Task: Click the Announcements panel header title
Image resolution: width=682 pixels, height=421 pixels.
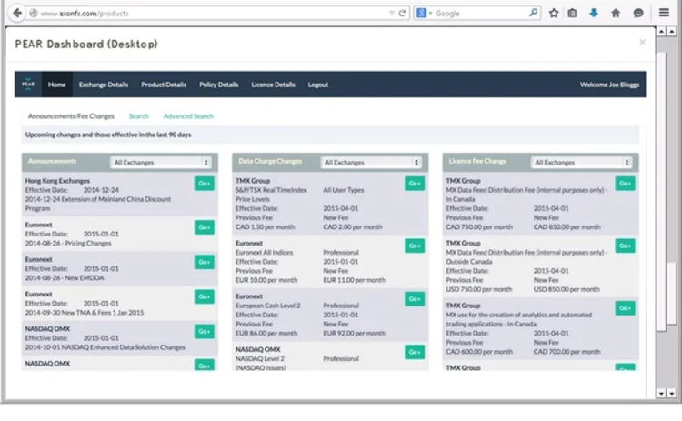Action: 52,161
